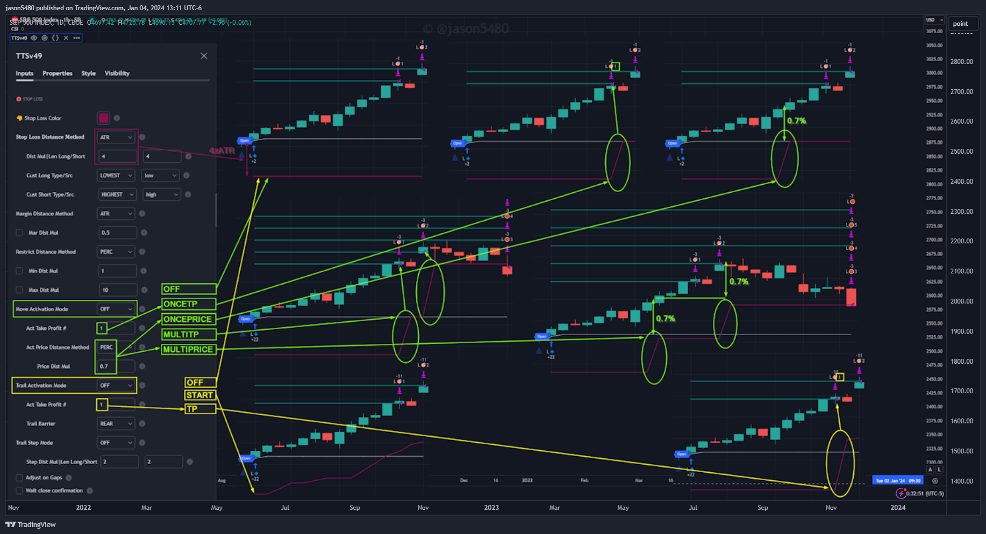Viewport: 986px width, 534px height.
Task: Open Move Activation Mode dropdown
Action: click(x=116, y=309)
